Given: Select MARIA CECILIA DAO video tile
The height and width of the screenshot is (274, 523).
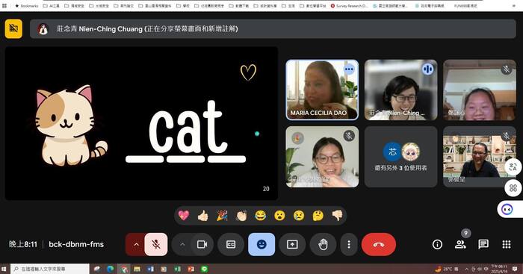Looking at the screenshot, I should [322, 90].
